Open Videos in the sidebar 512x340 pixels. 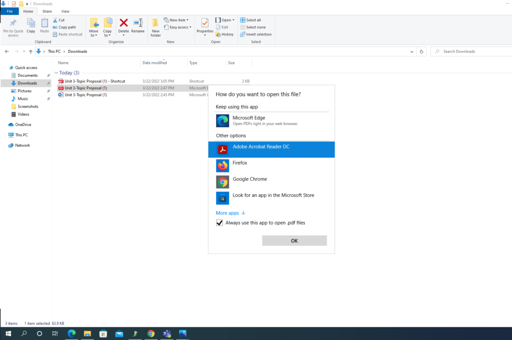[x=23, y=114]
